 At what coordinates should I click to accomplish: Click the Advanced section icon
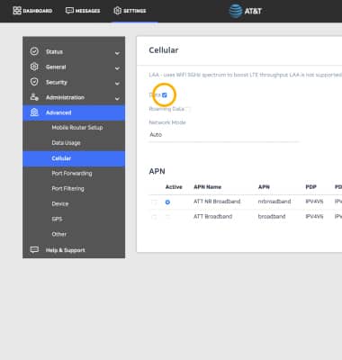(34, 112)
